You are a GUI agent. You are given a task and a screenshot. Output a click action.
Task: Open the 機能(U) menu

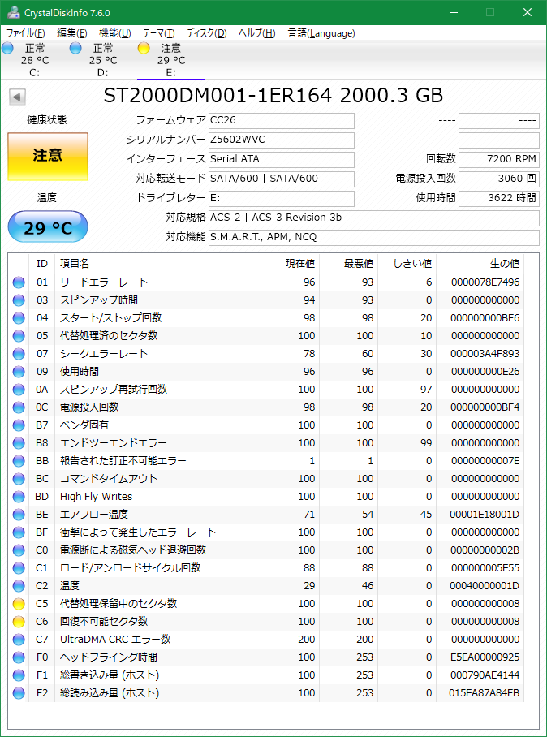point(114,33)
